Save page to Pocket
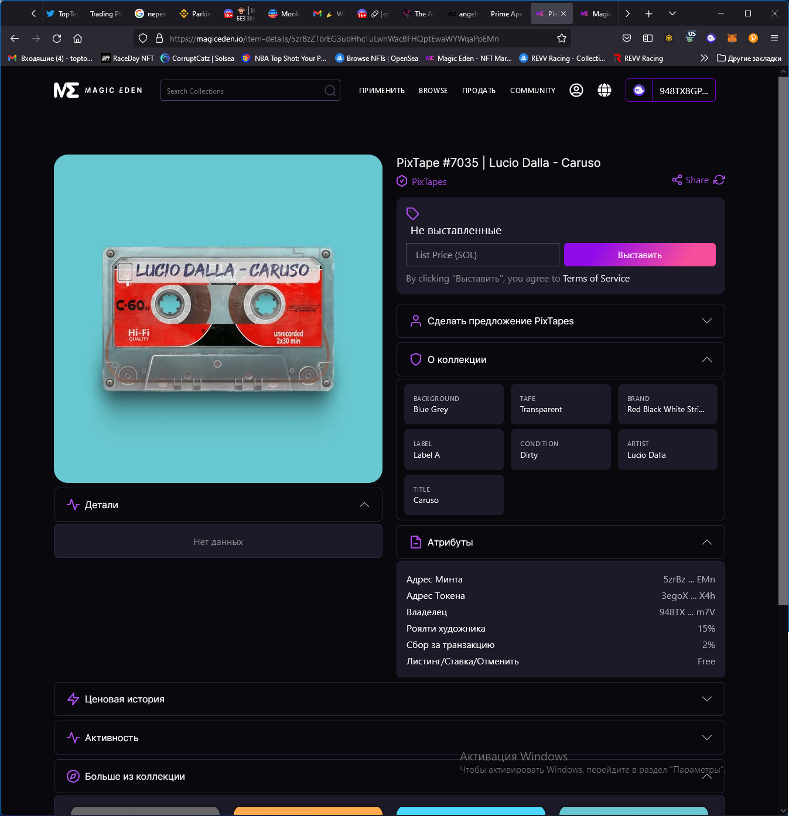 (627, 39)
